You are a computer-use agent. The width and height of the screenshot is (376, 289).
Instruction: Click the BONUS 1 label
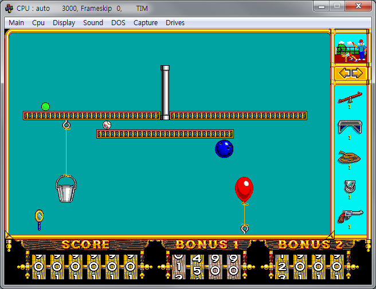click(207, 244)
